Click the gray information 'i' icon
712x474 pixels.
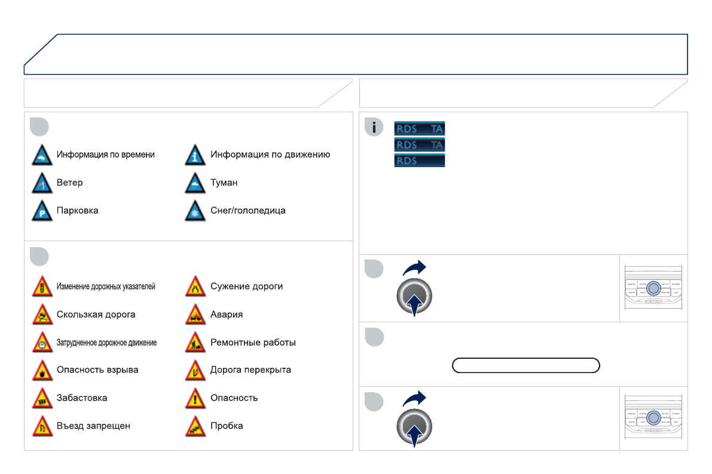click(374, 127)
